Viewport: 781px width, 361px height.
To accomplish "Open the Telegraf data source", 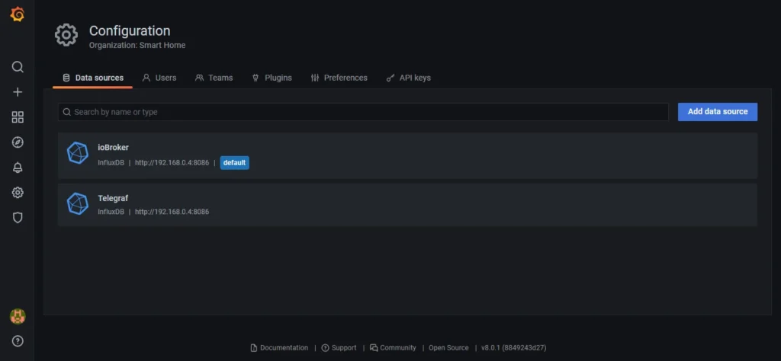I will click(x=113, y=198).
